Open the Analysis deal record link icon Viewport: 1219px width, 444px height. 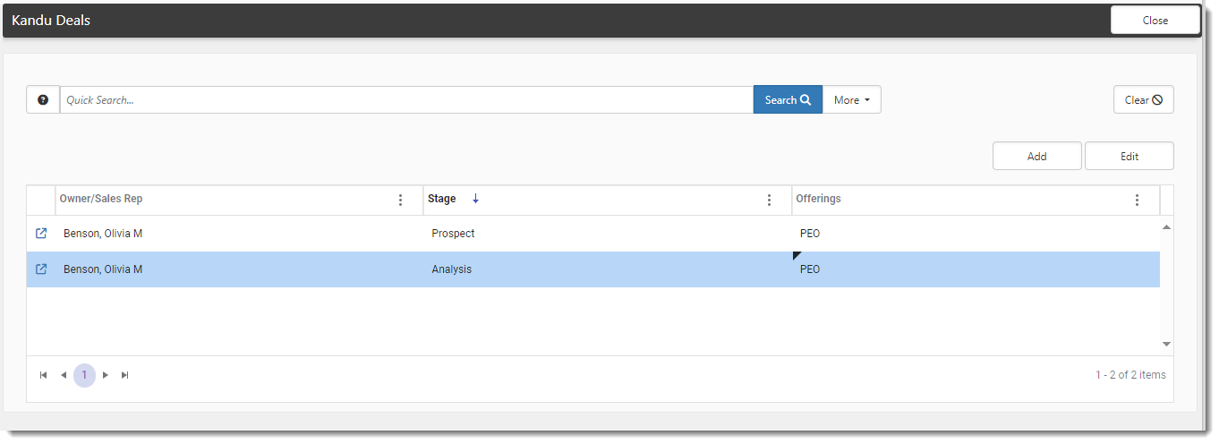tap(41, 269)
